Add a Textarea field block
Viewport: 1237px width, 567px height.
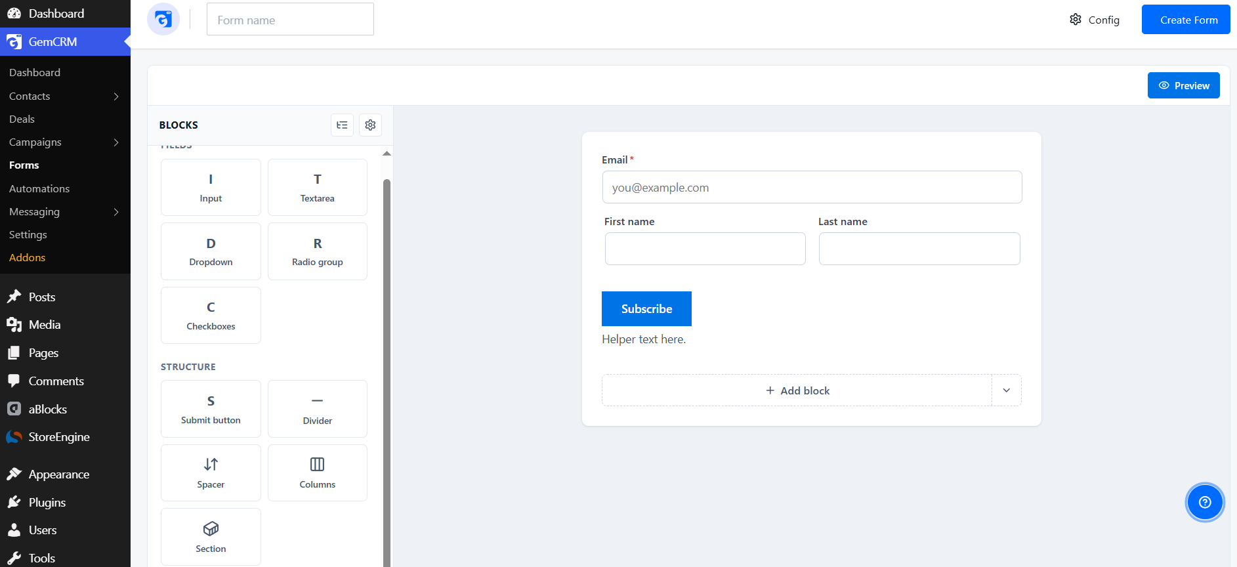click(318, 188)
